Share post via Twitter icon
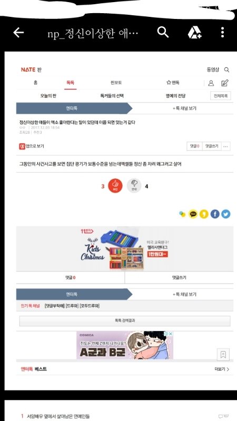The width and height of the screenshot is (237, 421). (226, 214)
